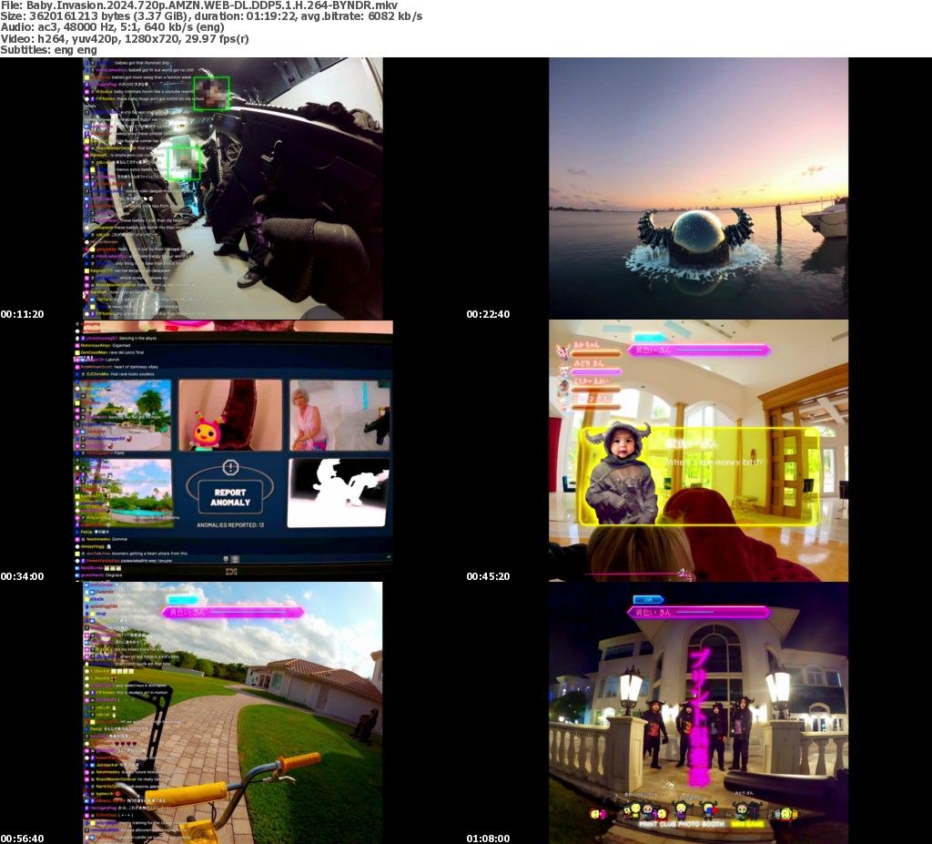
Task: Click the rightmost pixel character icon in the bottom row
Action: (x=786, y=813)
